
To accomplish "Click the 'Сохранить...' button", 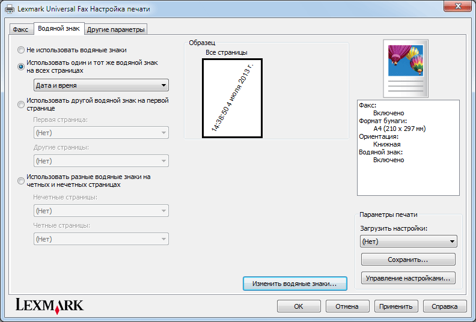I will (x=408, y=260).
